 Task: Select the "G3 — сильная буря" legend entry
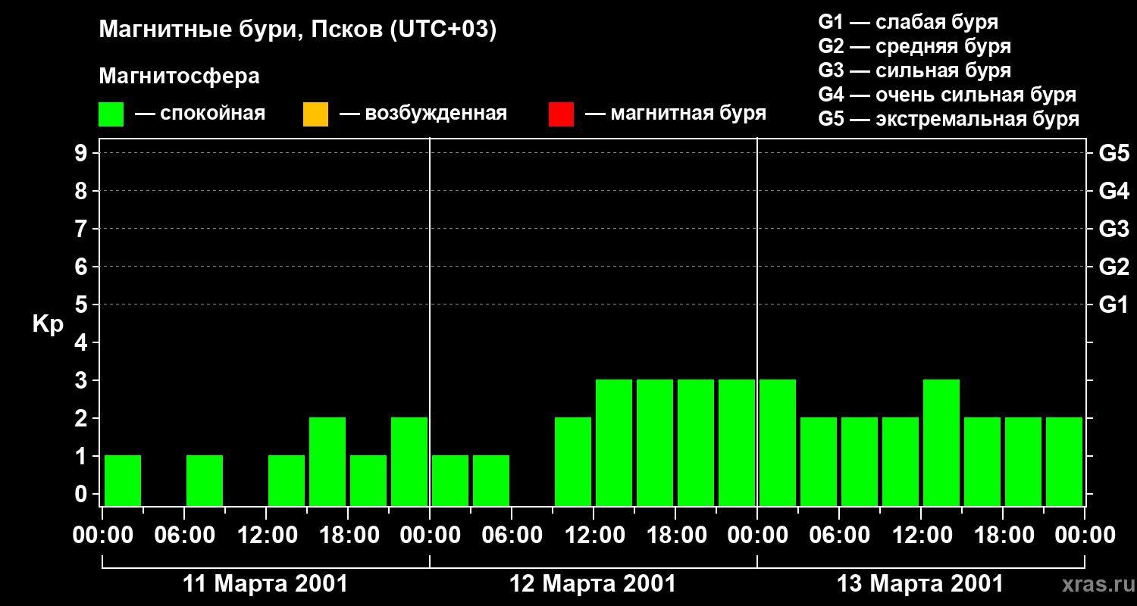914,70
